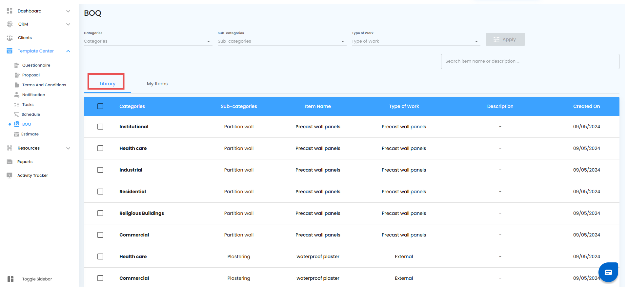The width and height of the screenshot is (627, 287).
Task: Focus the item name search field
Action: click(530, 61)
